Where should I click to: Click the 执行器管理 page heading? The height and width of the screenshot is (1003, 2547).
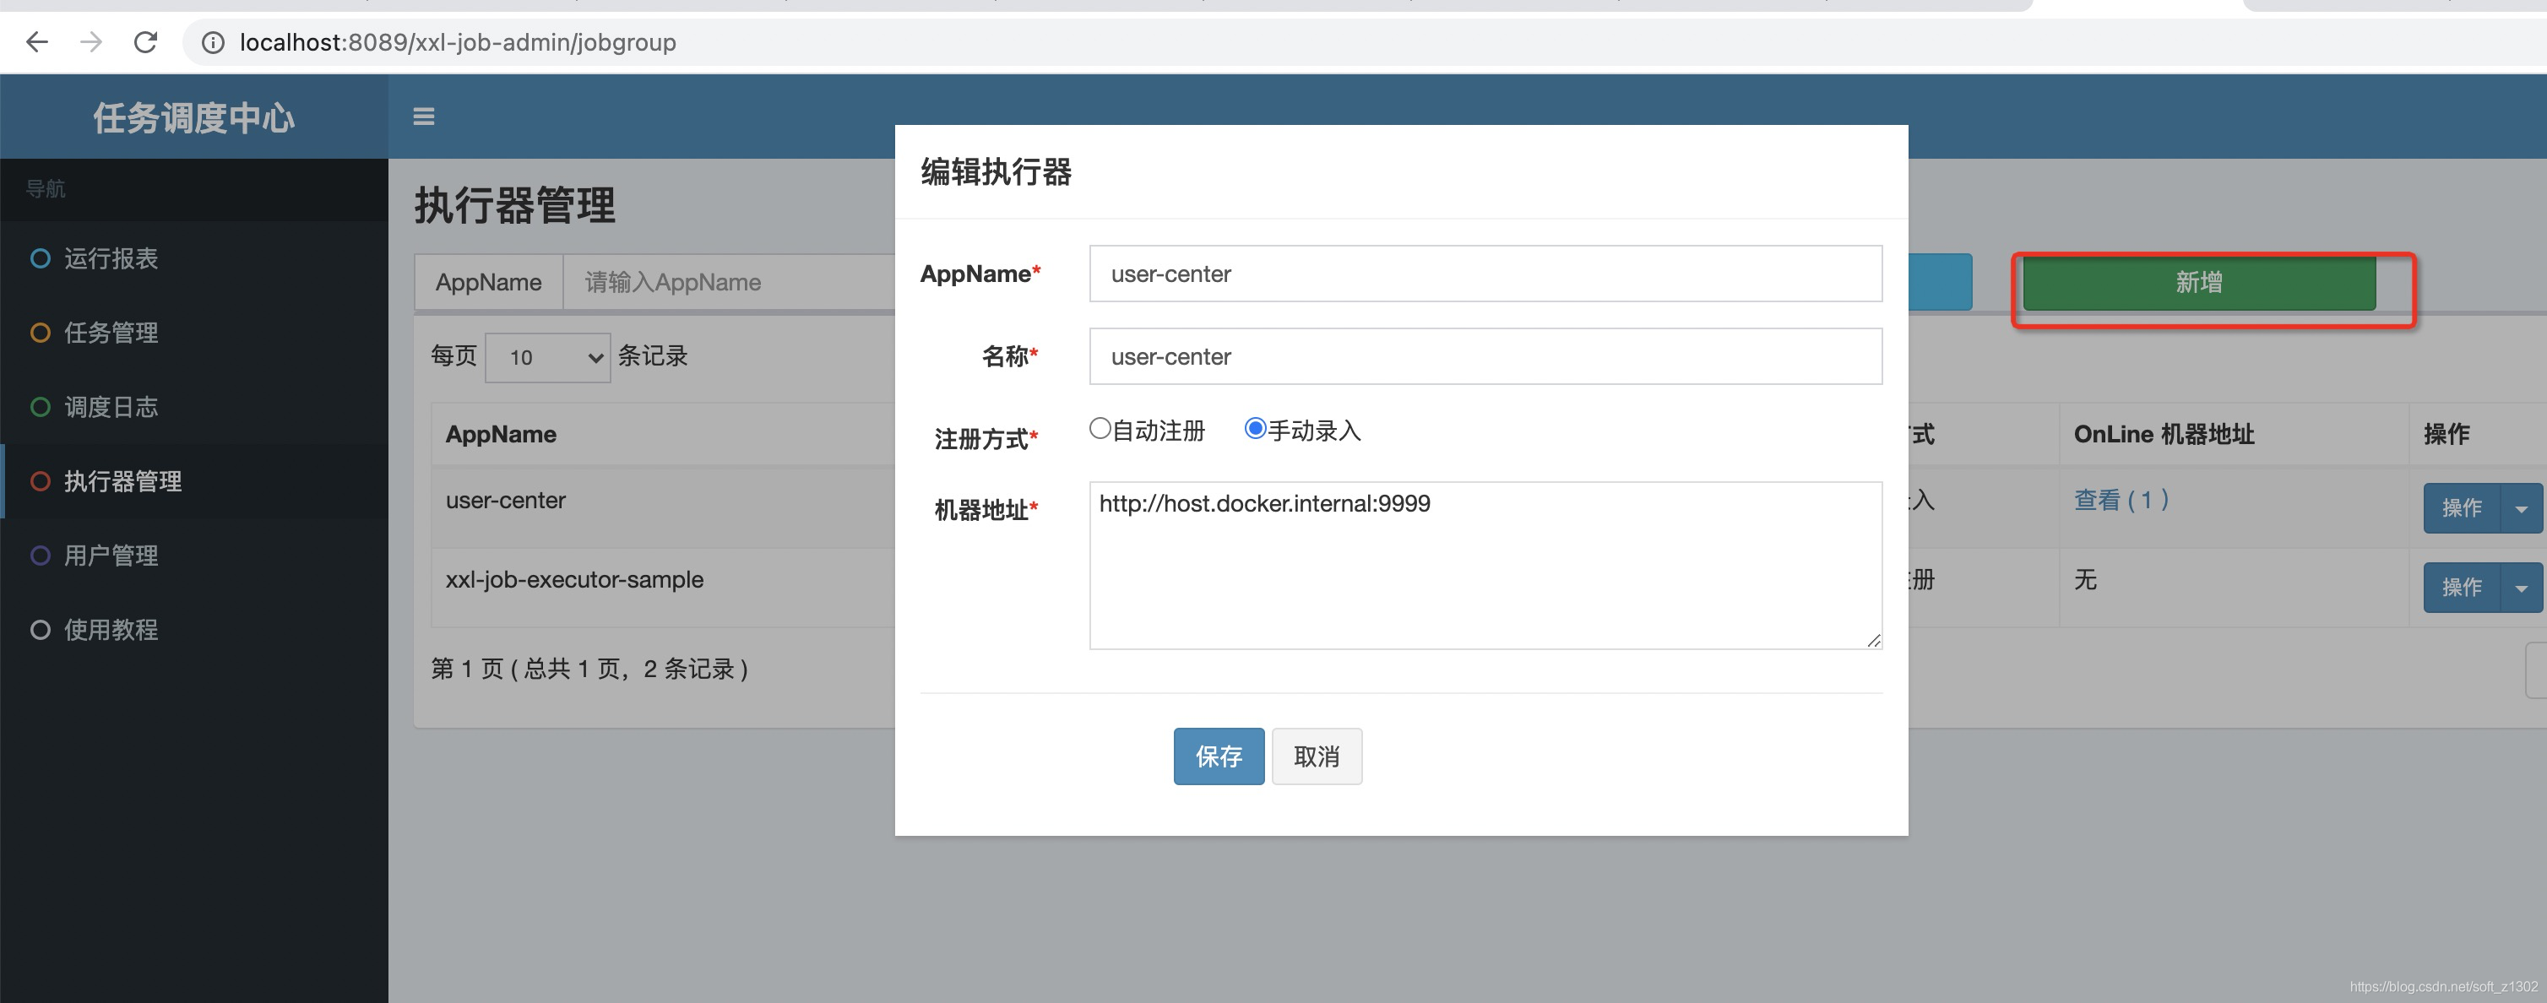coord(514,205)
